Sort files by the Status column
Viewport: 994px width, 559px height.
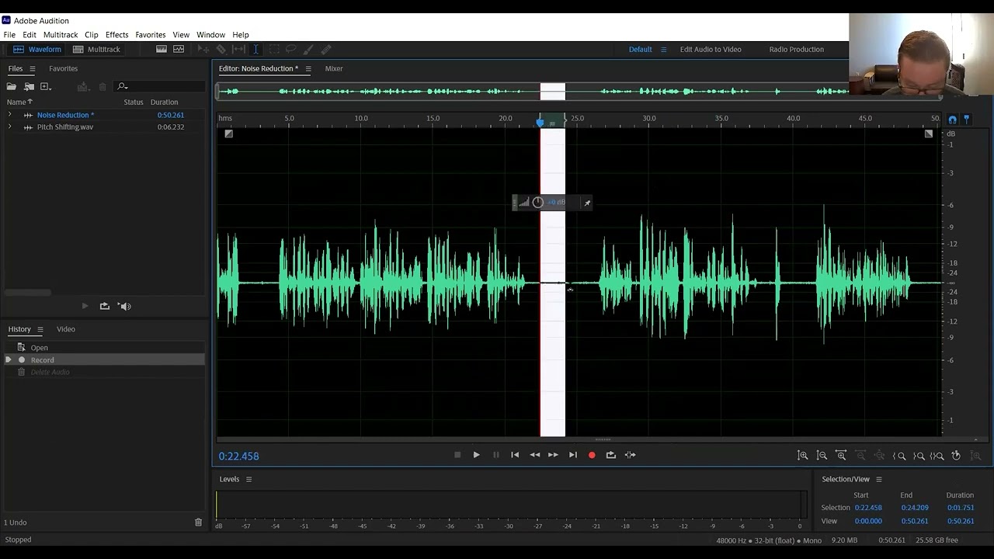pos(134,102)
